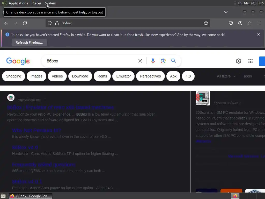Click the Refresh Firefox... button
The width and height of the screenshot is (265, 199).
click(x=29, y=42)
